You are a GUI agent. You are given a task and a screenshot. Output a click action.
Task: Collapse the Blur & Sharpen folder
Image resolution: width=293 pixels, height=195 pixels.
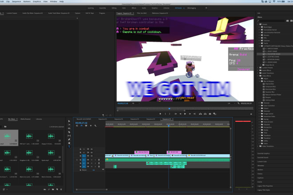pos(260,81)
